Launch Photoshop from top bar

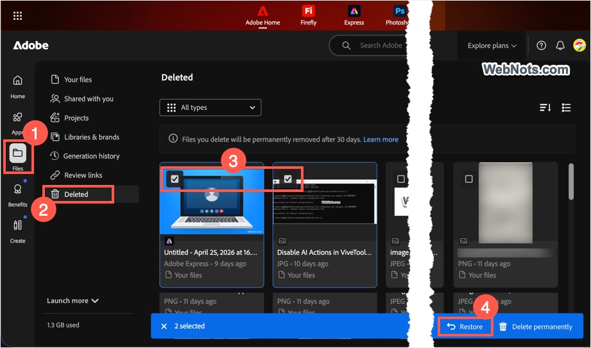(x=397, y=16)
